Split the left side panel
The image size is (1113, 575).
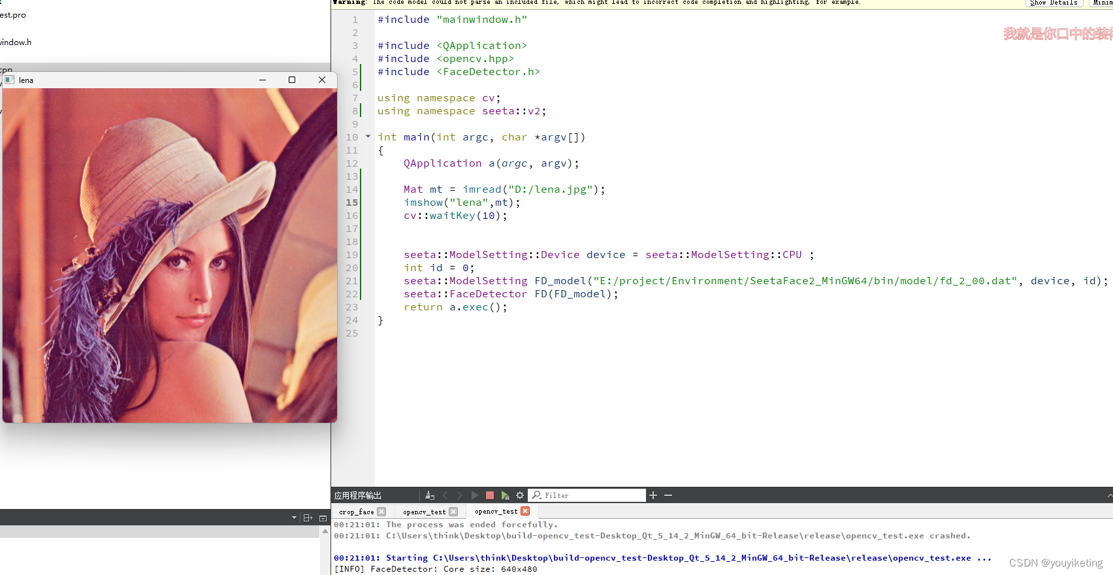(308, 517)
